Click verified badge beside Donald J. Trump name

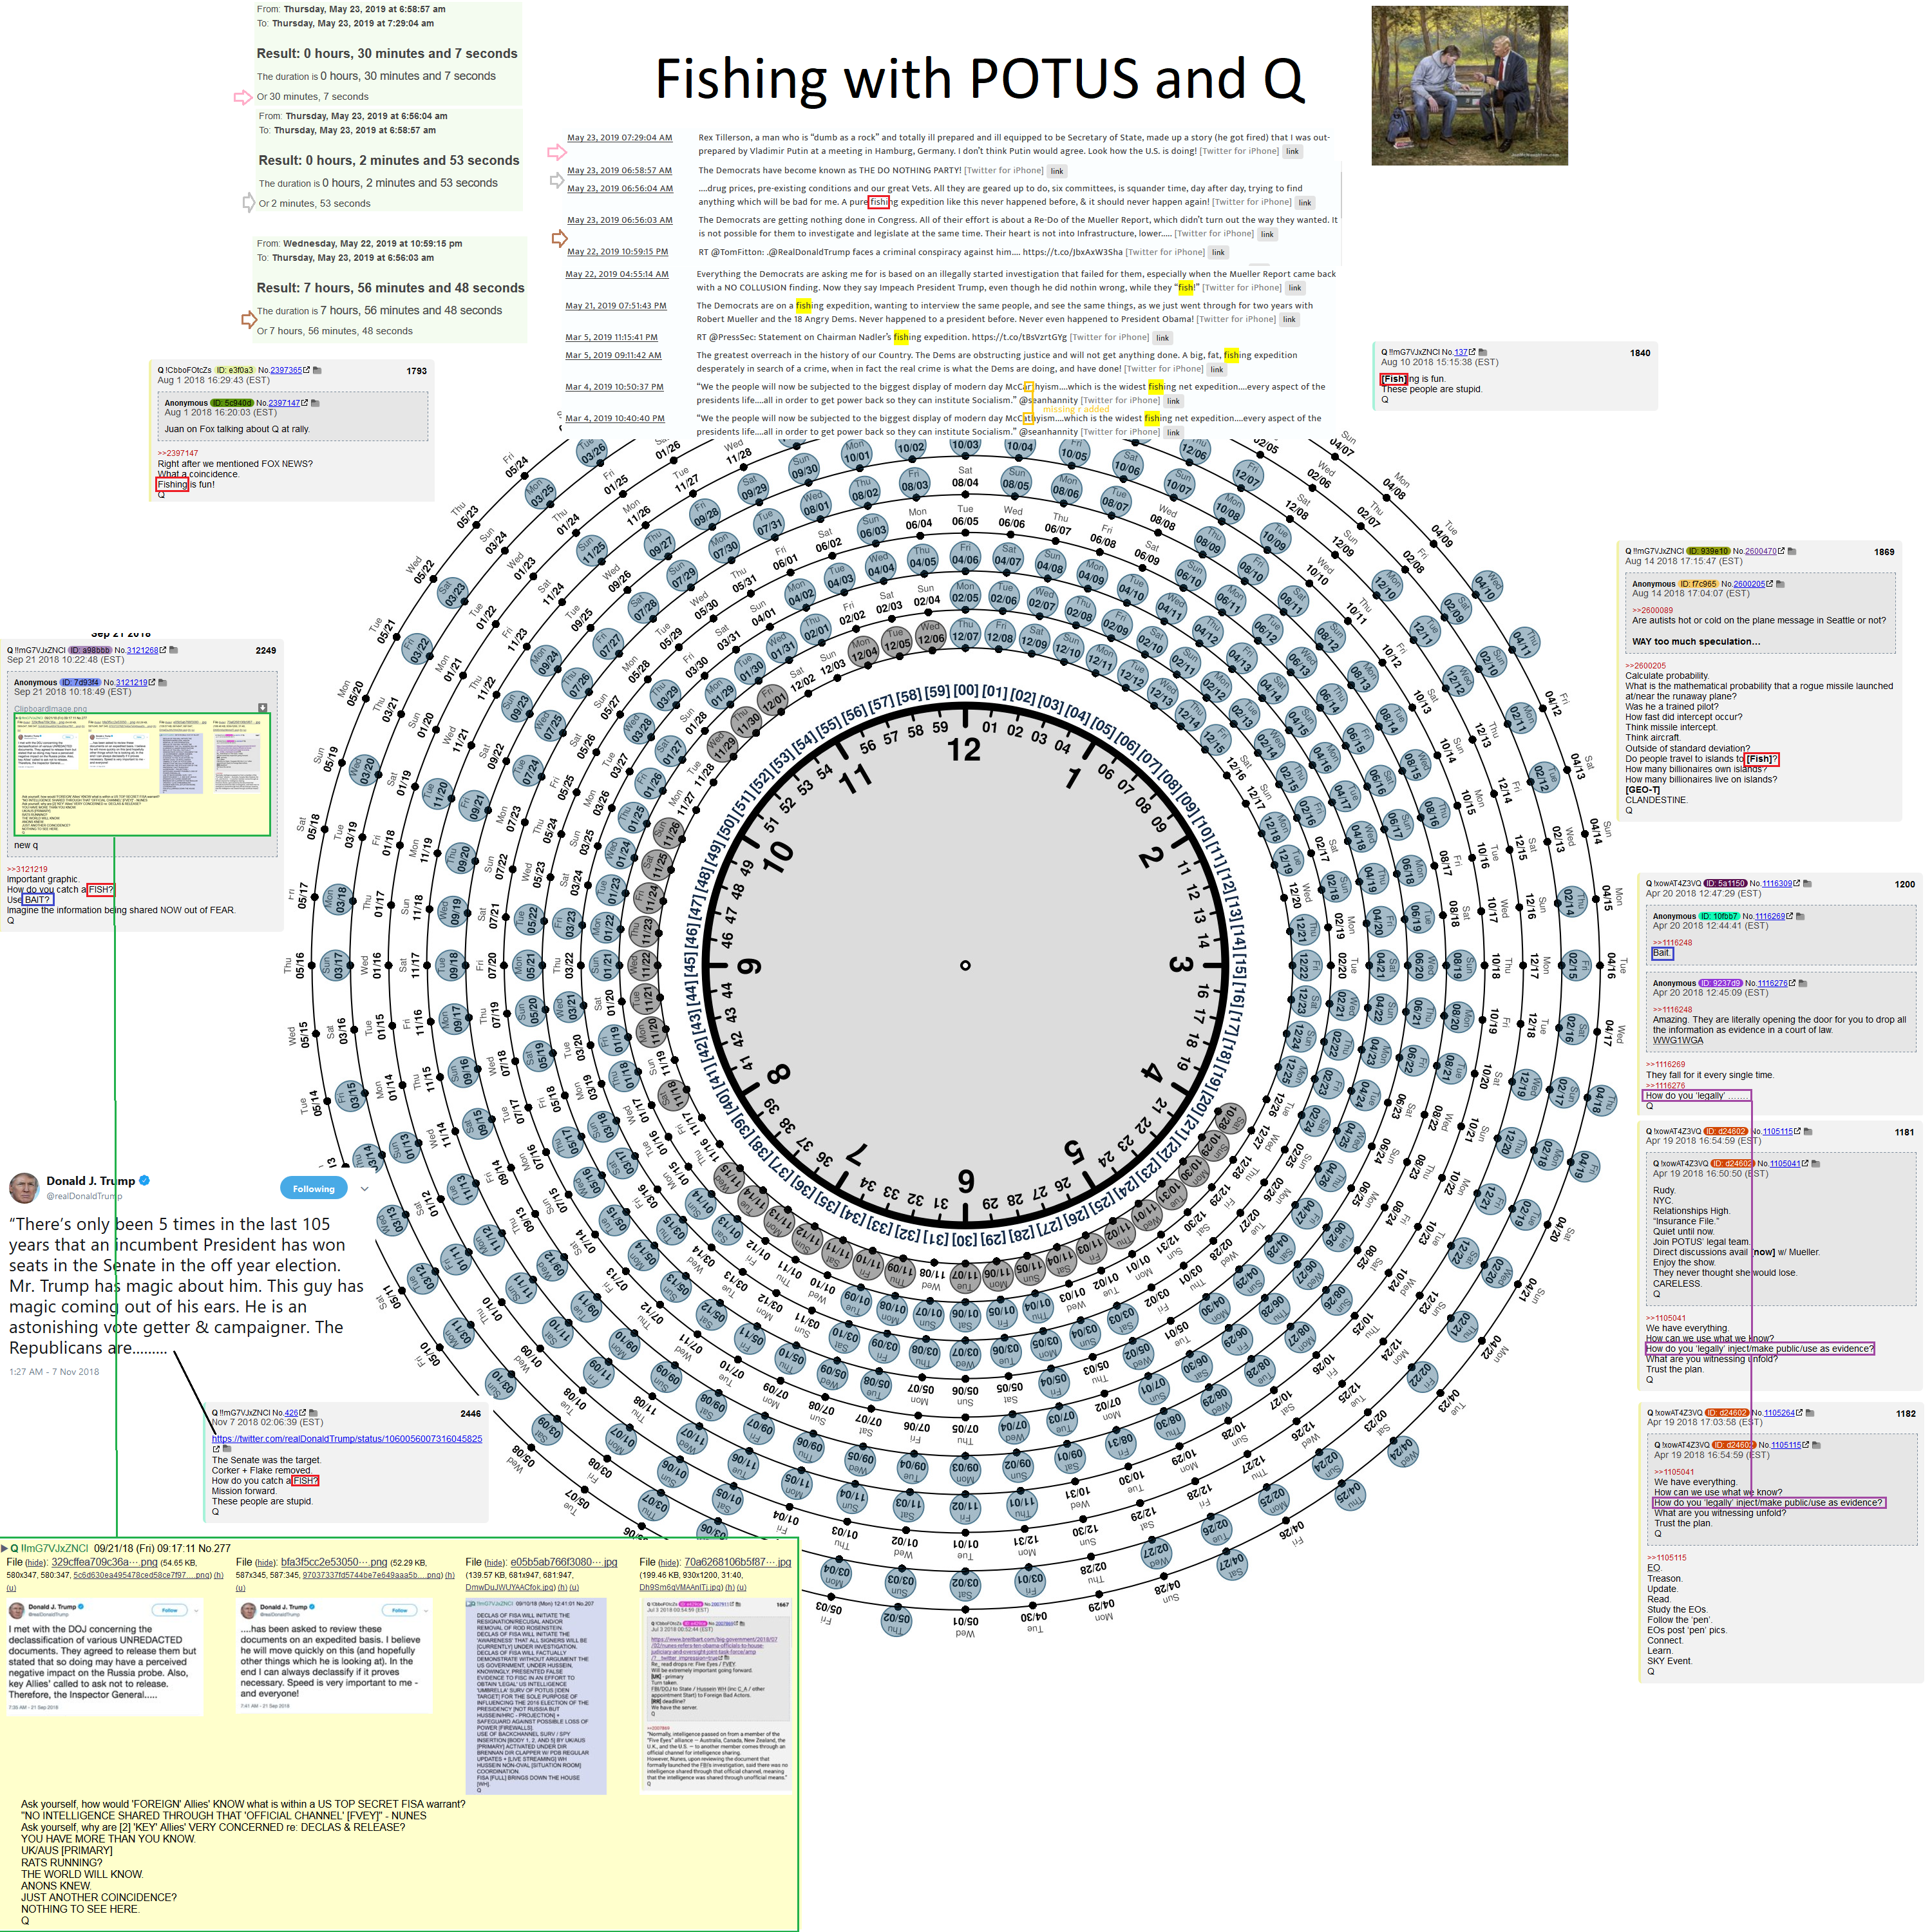(x=144, y=1181)
